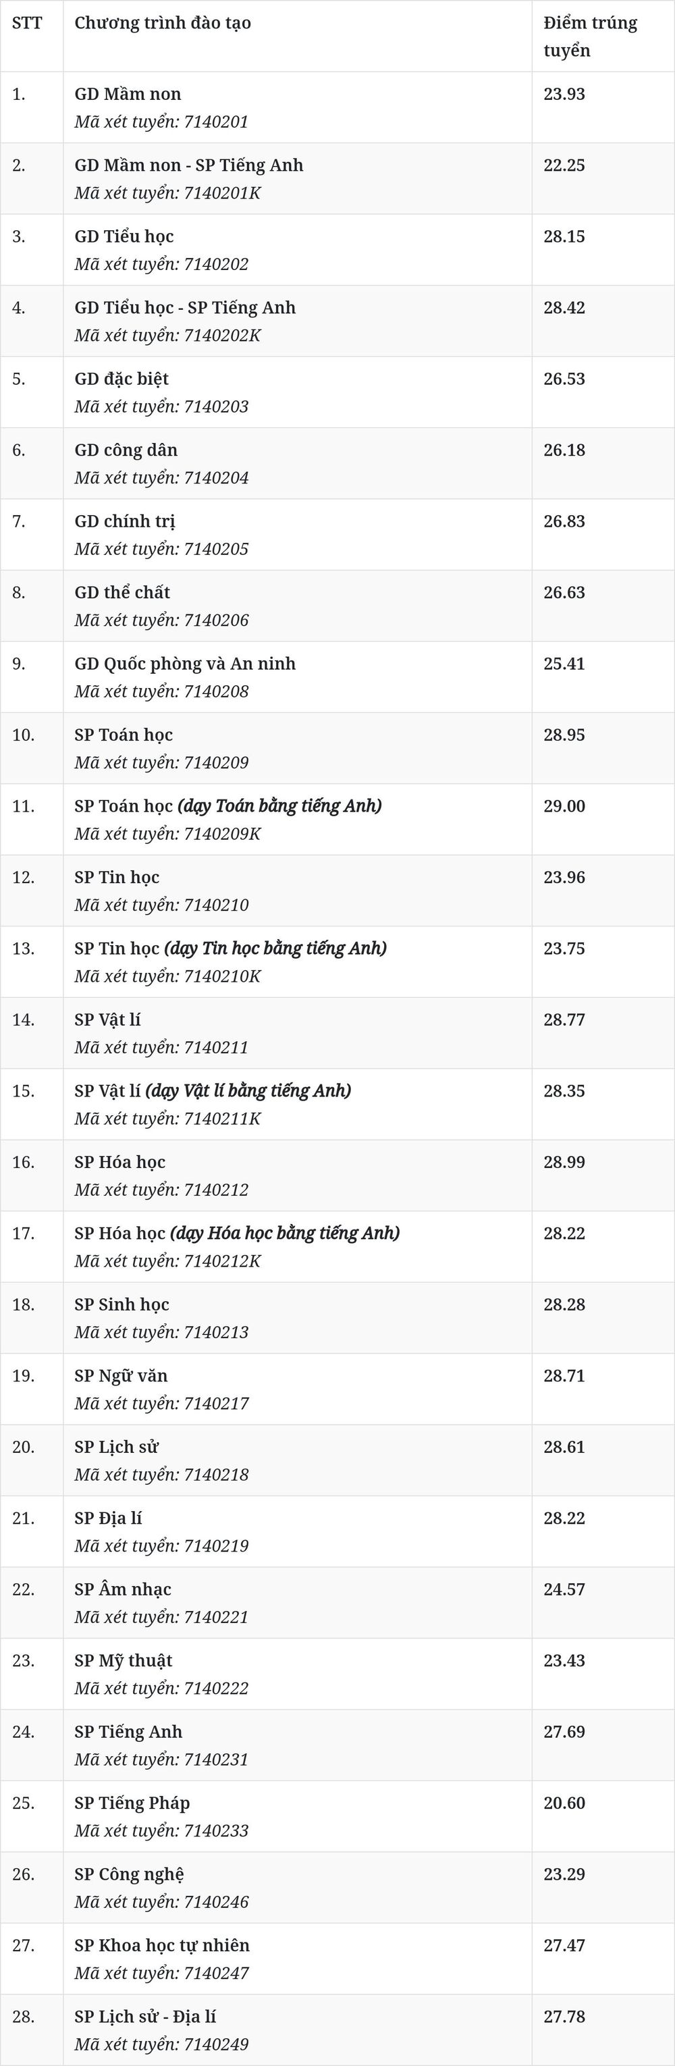Click the italic '(dạy Toán bằng tiếng Anh)' text
This screenshot has height=2066, width=675.
[279, 806]
